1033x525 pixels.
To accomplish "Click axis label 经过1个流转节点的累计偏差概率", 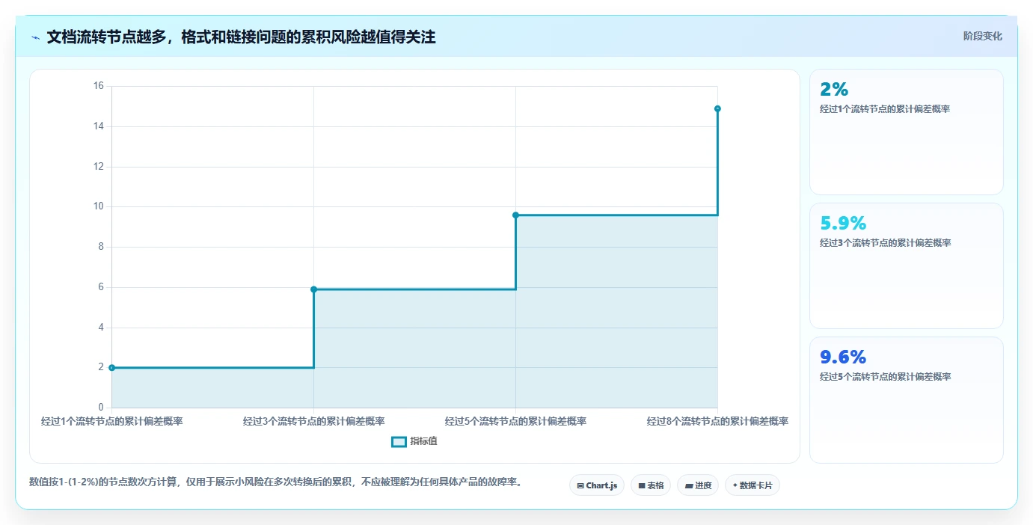I will (111, 421).
